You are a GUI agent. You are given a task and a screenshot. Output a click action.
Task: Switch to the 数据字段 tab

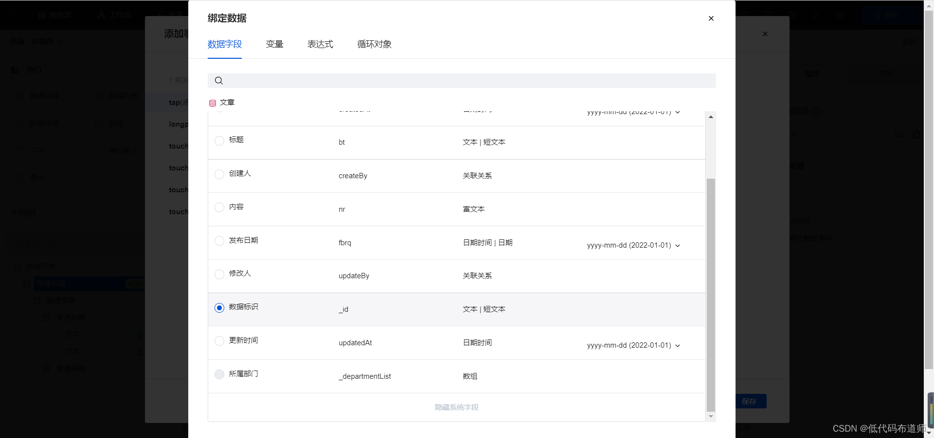coord(225,44)
